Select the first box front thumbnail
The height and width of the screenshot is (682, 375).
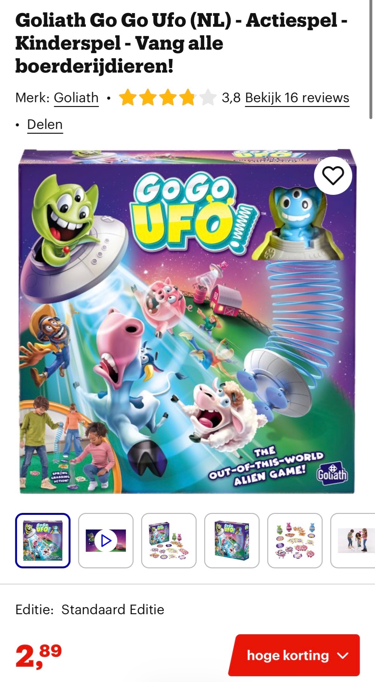(x=43, y=540)
